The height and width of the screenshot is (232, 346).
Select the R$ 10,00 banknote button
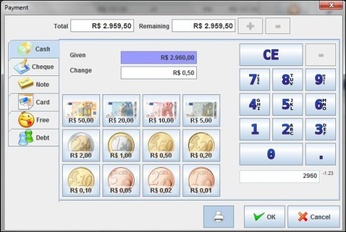tap(161, 111)
